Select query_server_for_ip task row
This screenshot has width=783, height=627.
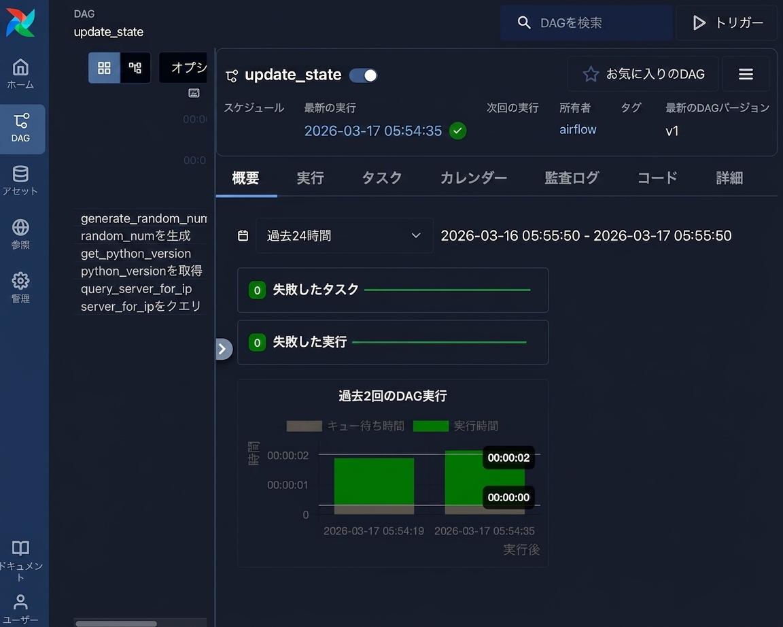tap(141, 289)
